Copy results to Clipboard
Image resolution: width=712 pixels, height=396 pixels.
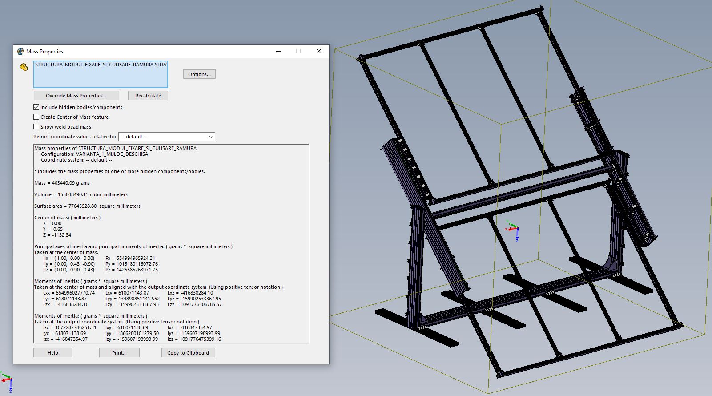(x=188, y=353)
